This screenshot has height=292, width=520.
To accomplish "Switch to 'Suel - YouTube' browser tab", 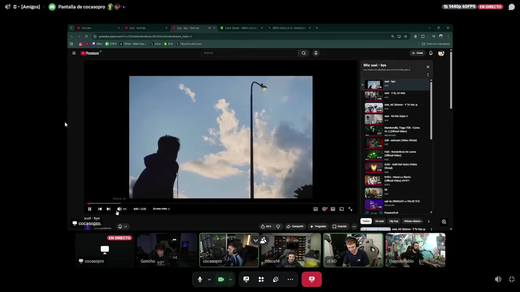I will [145, 28].
